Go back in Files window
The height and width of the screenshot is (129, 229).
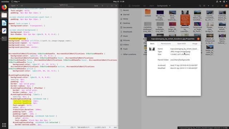(x=121, y=6)
